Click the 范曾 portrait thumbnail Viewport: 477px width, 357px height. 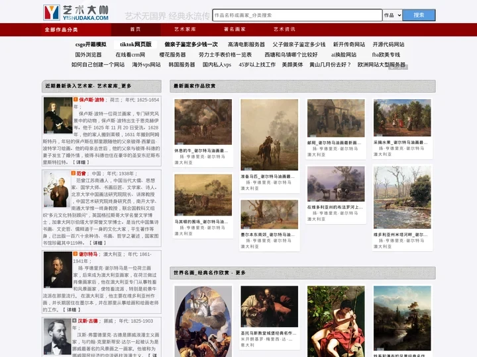tap(57, 189)
